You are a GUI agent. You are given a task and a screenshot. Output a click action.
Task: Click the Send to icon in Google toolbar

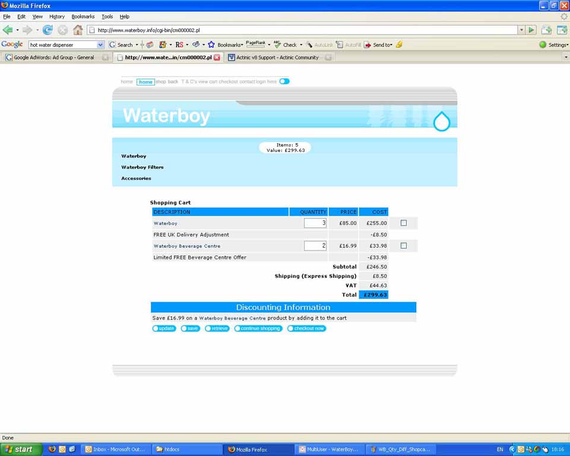click(368, 45)
